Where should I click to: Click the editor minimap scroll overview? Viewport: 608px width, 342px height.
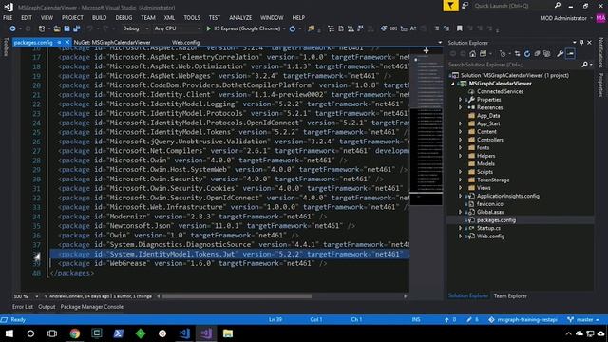(x=427, y=130)
